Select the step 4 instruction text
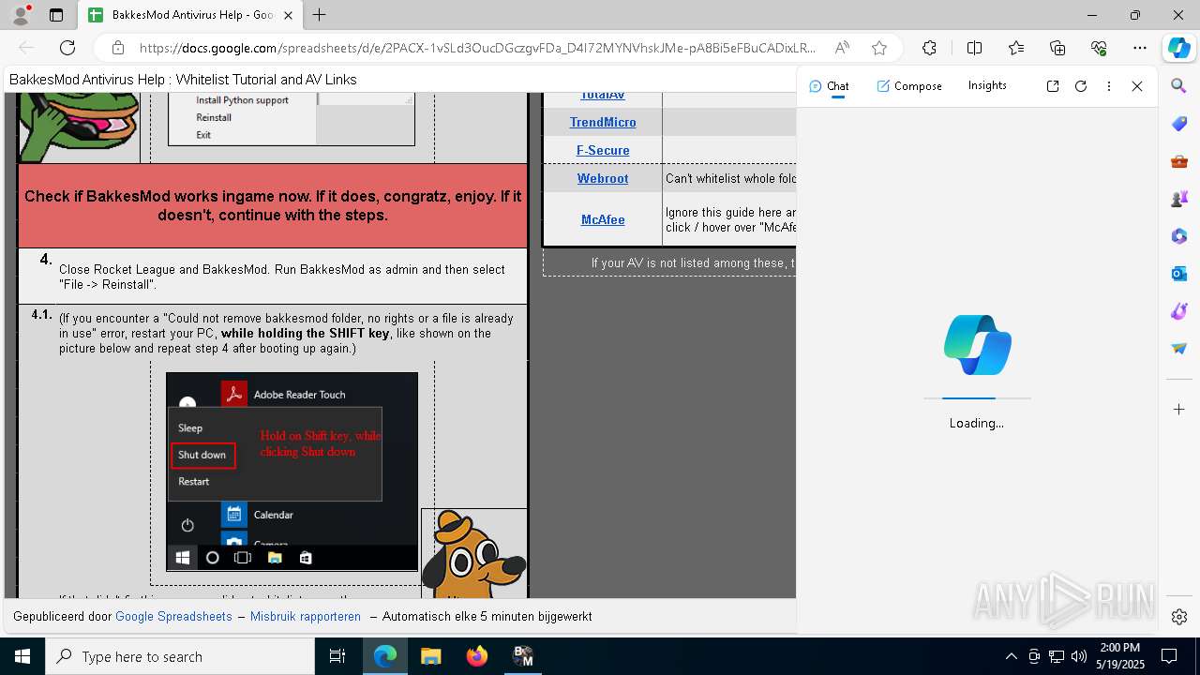Screen dimensions: 1200x675 coord(282,277)
